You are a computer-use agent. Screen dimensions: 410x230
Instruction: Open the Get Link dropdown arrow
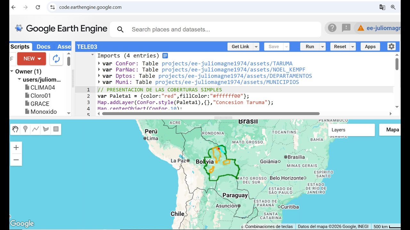256,47
